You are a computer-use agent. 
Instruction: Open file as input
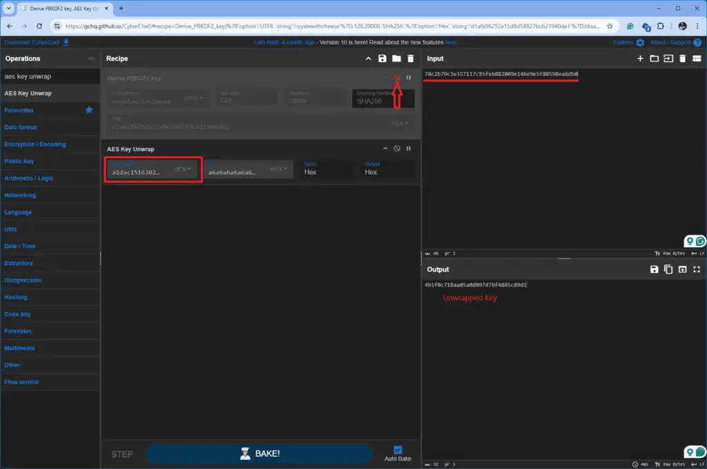click(668, 59)
